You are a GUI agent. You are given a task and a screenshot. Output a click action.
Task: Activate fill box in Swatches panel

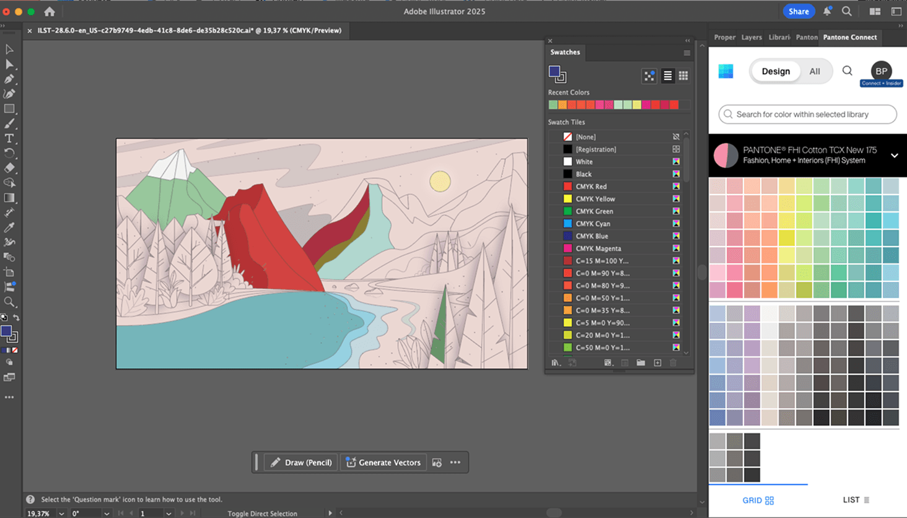pos(554,72)
